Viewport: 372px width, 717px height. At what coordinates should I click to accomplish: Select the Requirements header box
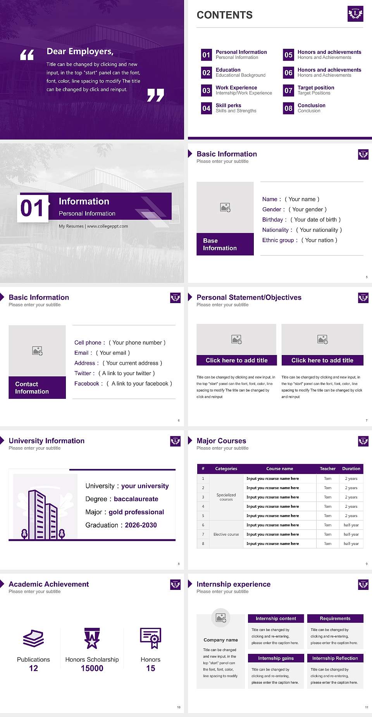(x=335, y=619)
